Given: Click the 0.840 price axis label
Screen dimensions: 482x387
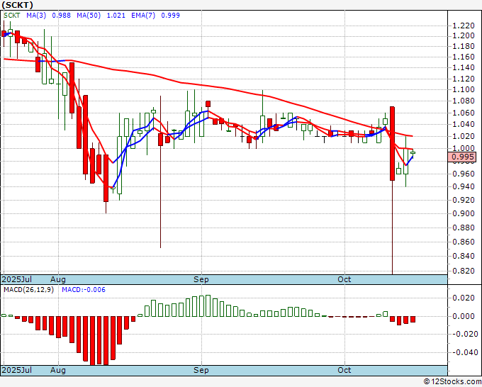Looking at the screenshot, I should click(464, 256).
